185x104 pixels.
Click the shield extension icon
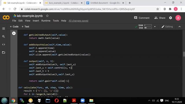point(164,9)
